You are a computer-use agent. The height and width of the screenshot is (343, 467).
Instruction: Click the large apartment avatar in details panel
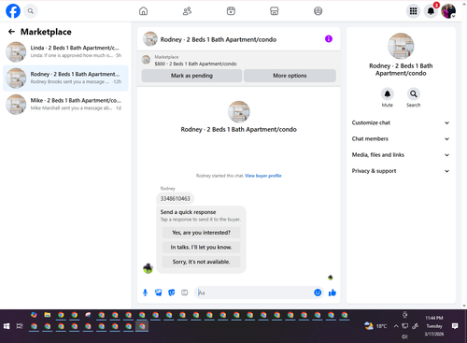[401, 46]
